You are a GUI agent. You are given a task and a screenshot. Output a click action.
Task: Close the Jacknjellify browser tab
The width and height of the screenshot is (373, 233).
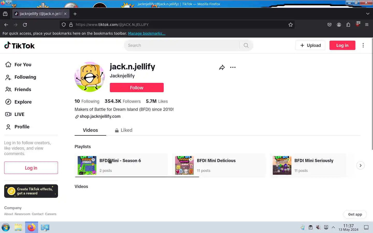(65, 14)
